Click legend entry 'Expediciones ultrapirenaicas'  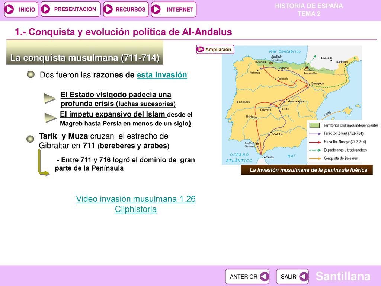[x=345, y=150]
